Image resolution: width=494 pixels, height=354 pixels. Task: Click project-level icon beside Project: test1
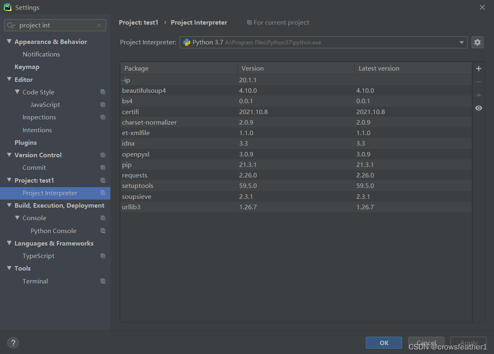[x=103, y=180]
